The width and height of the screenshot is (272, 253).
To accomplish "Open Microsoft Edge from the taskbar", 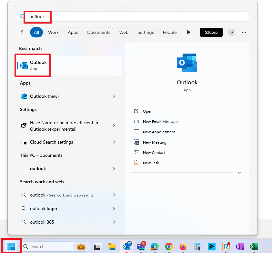I will point(155,247).
